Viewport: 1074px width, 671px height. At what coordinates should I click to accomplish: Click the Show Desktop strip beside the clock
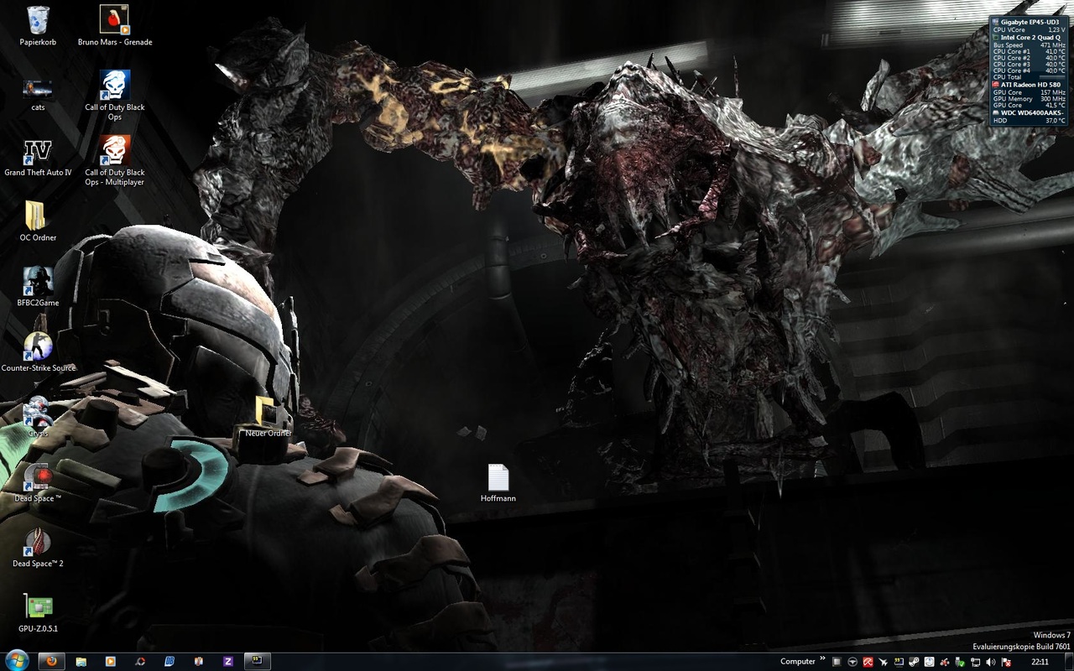click(x=1069, y=661)
